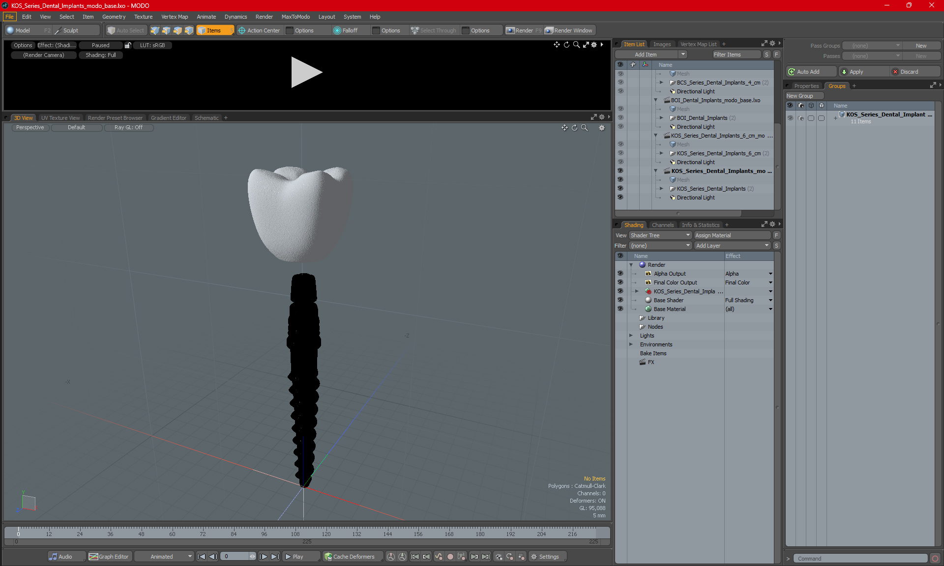
Task: Open the 3D viewport gear settings
Action: click(601, 128)
